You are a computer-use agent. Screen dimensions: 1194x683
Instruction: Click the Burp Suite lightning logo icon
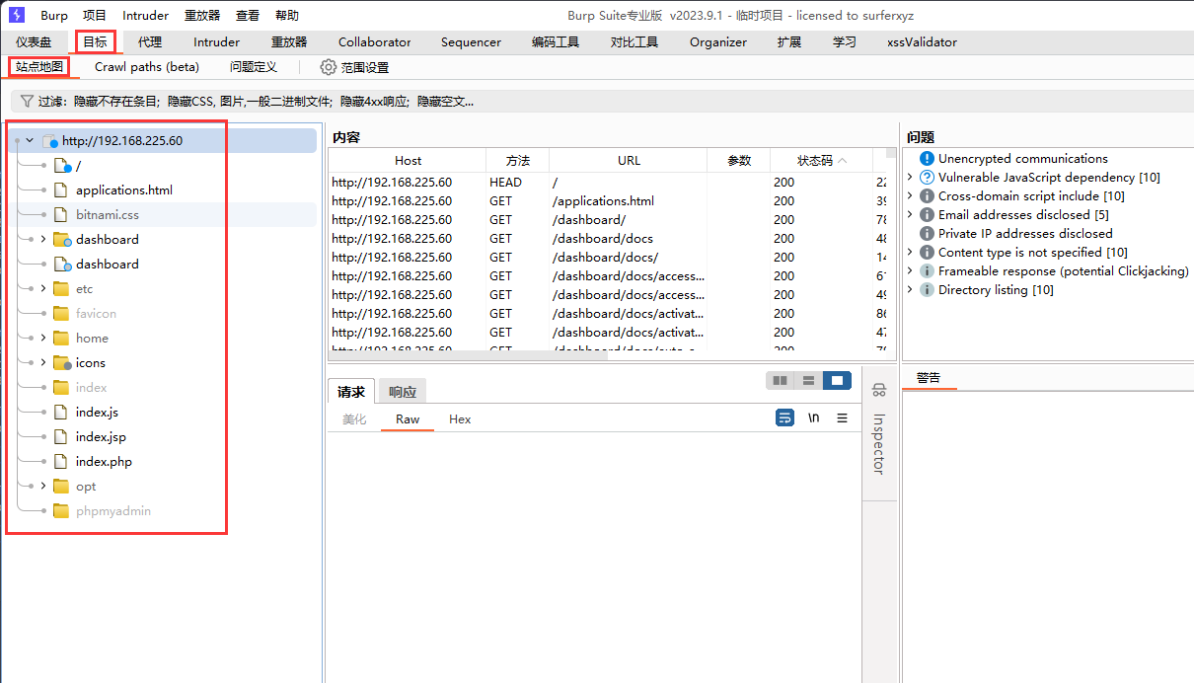click(x=17, y=16)
